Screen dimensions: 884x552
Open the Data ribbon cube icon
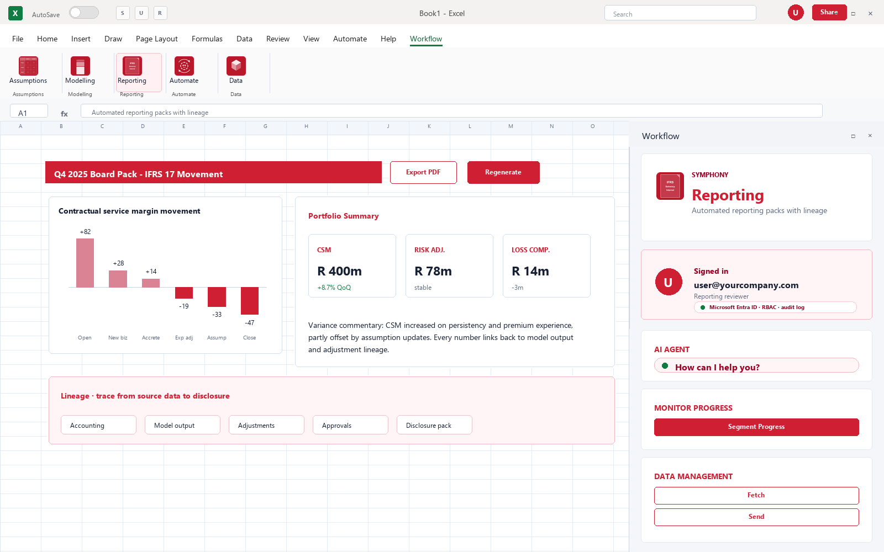[236, 66]
